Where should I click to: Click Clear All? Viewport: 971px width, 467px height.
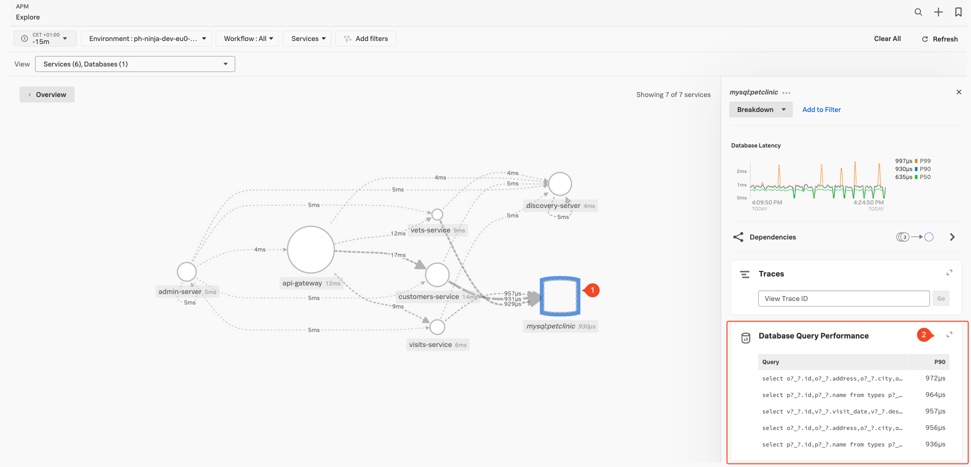[x=887, y=38]
